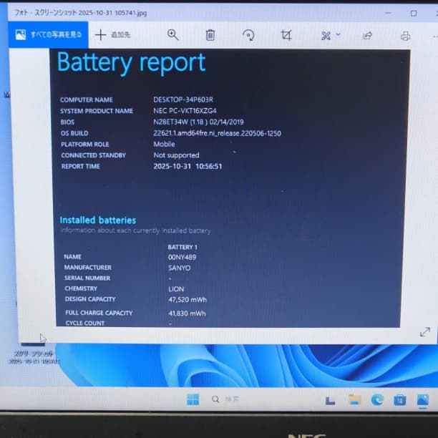Screen dimensions: 438x438
Task: Click the 'SYSTEM PRODUCT NAME' label
Action: (97, 111)
